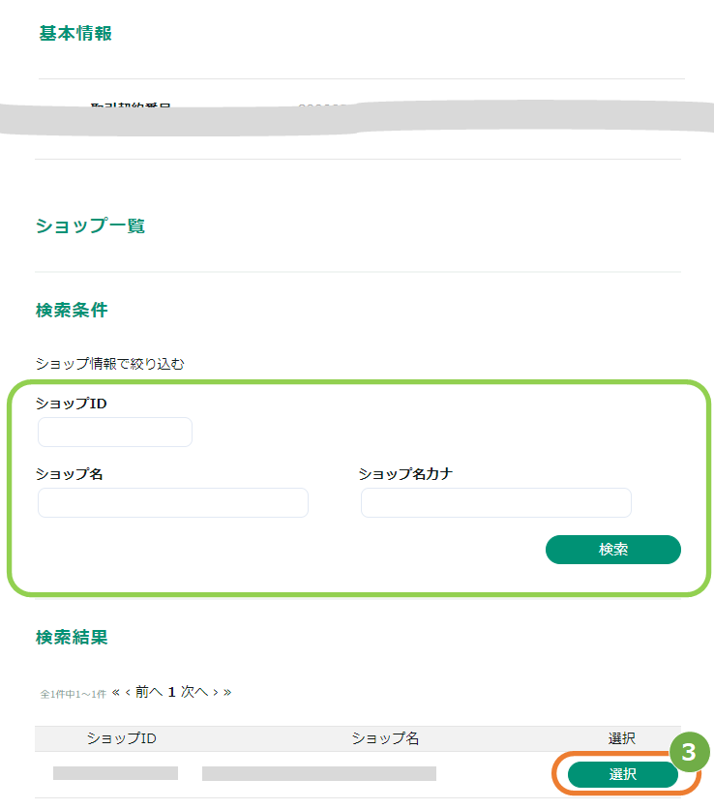Click the ショップ名 column header
Viewport: 714px width, 809px height.
point(385,738)
